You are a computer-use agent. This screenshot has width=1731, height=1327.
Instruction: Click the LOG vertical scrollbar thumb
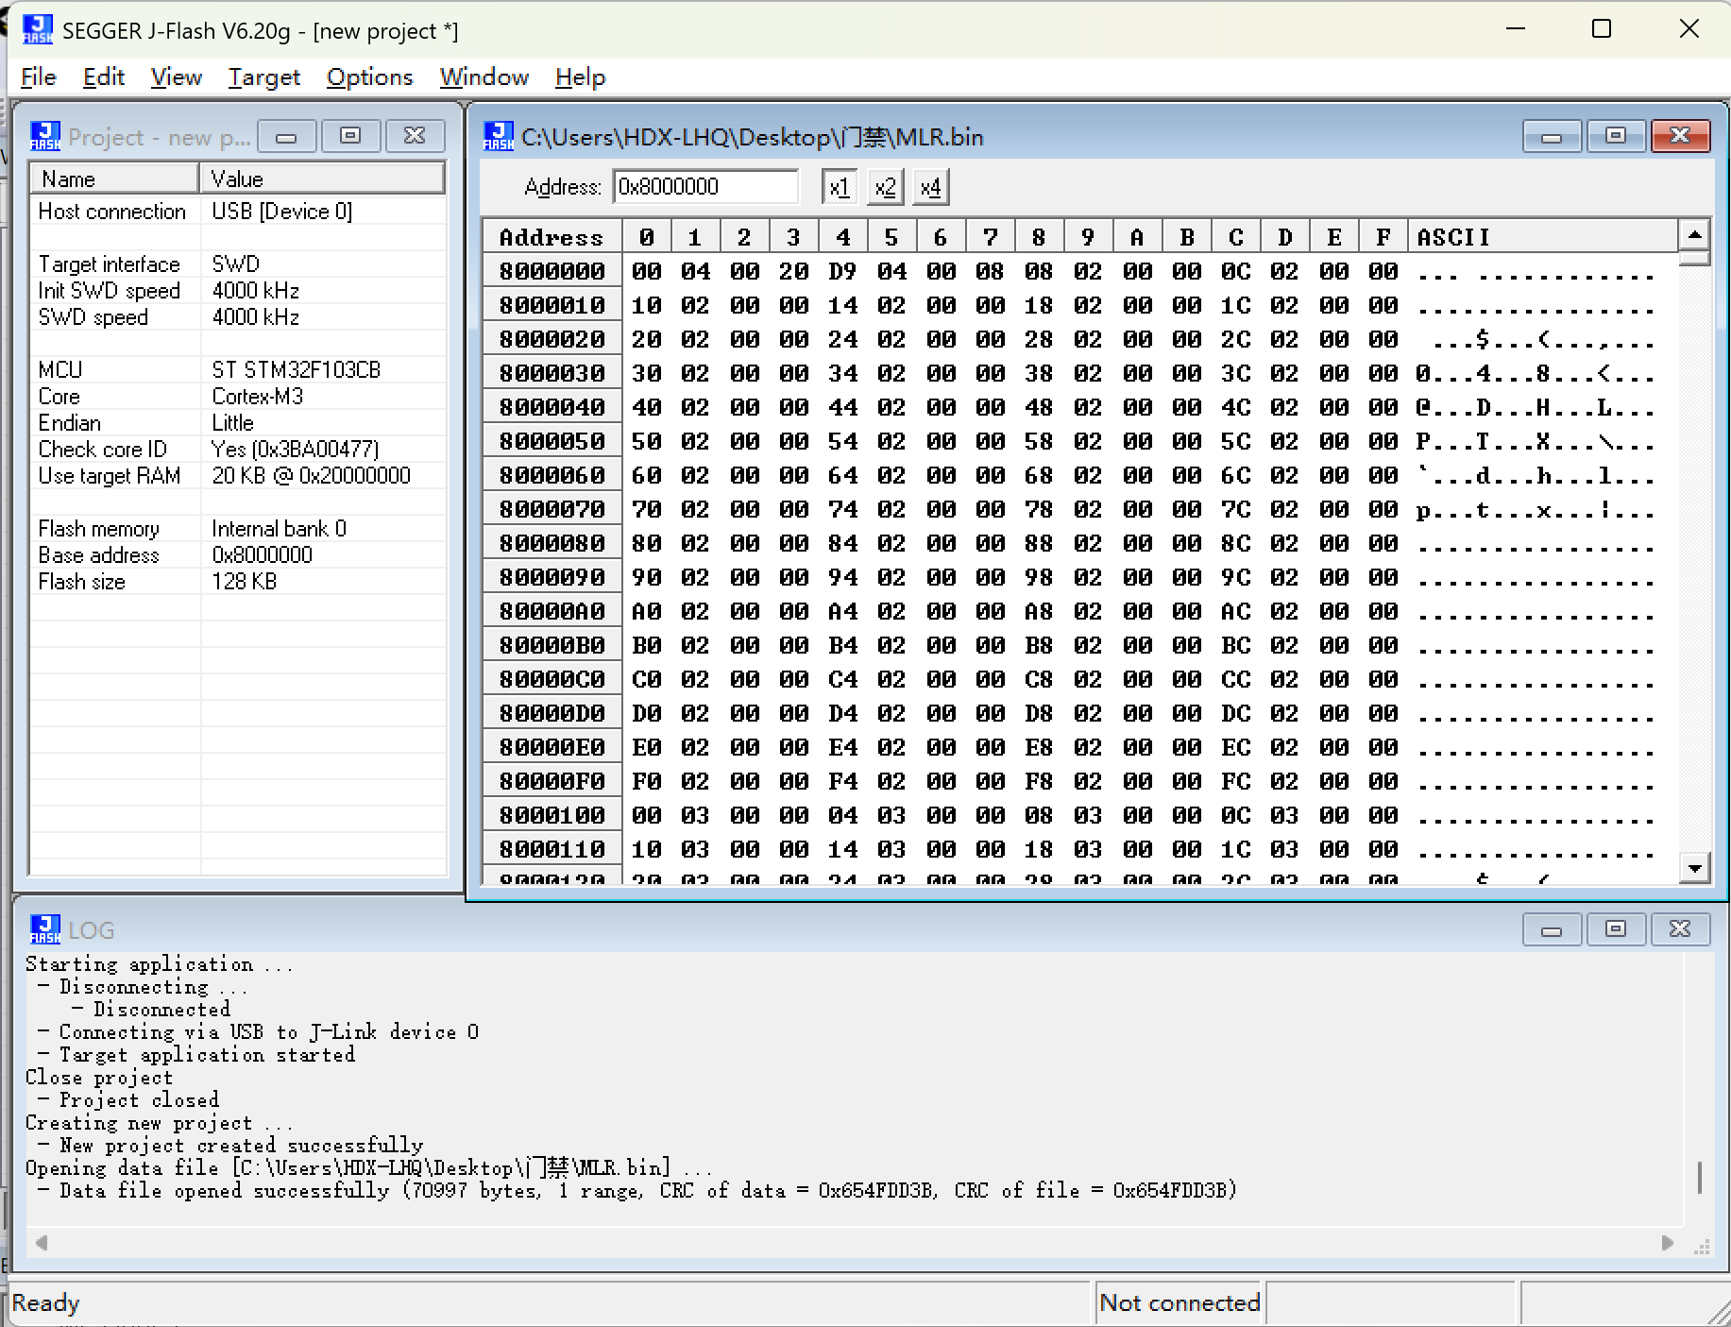[1699, 1177]
